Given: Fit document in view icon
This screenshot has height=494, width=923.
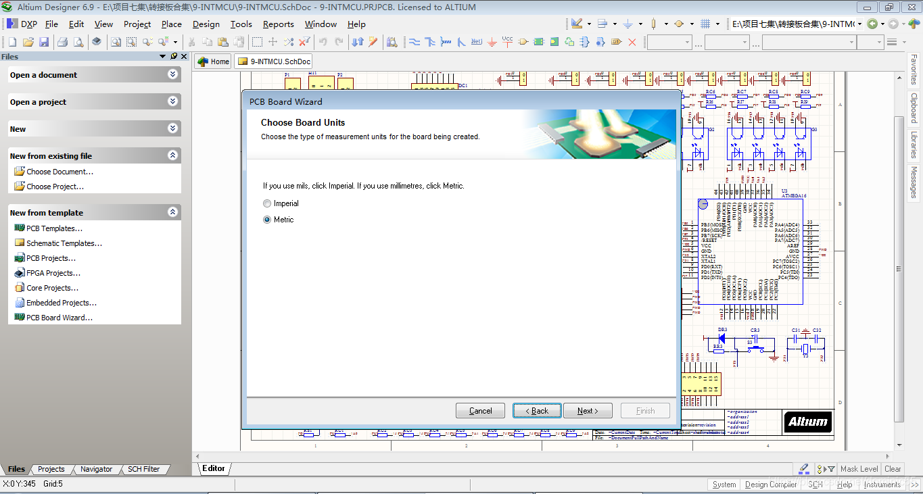Looking at the screenshot, I should click(116, 42).
